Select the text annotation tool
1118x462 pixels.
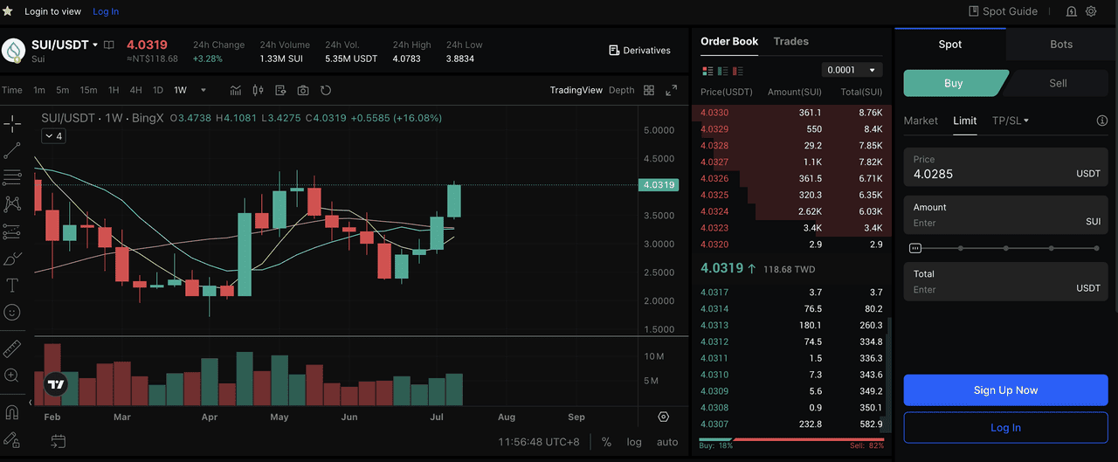point(12,286)
